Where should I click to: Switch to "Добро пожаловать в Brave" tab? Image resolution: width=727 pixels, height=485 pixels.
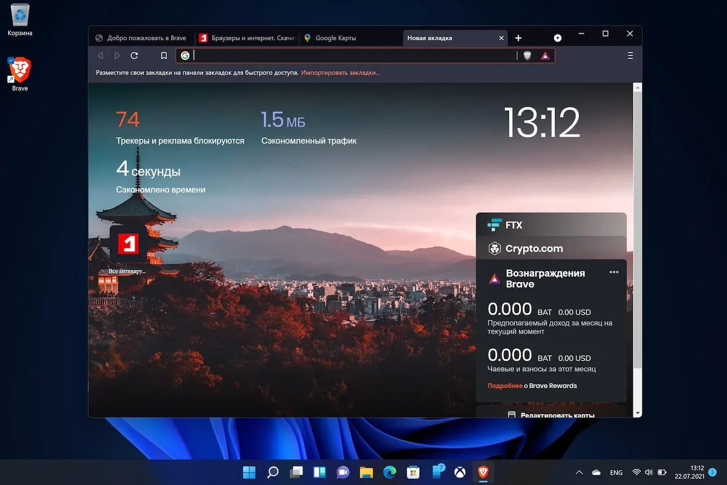[142, 38]
